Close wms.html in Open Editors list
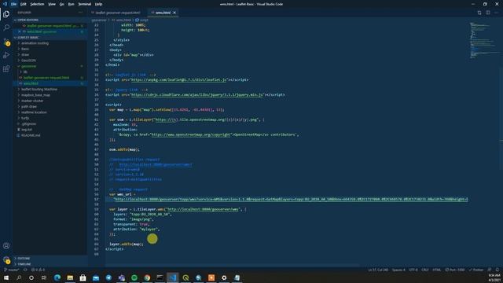This screenshot has height=283, width=503. [20, 31]
